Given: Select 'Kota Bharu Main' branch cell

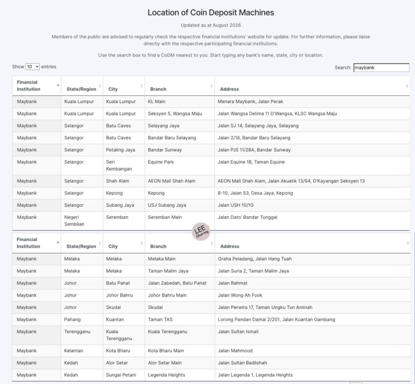Looking at the screenshot, I should [180, 351].
